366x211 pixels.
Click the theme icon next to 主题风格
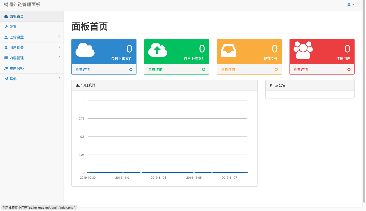pos(6,68)
